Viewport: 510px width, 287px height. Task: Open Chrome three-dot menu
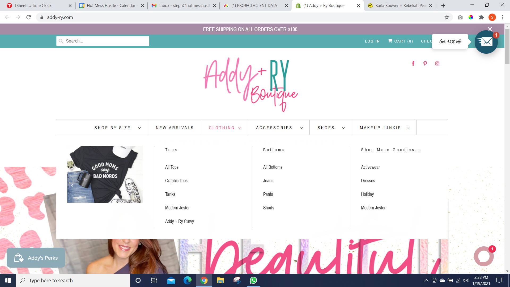[x=503, y=17]
